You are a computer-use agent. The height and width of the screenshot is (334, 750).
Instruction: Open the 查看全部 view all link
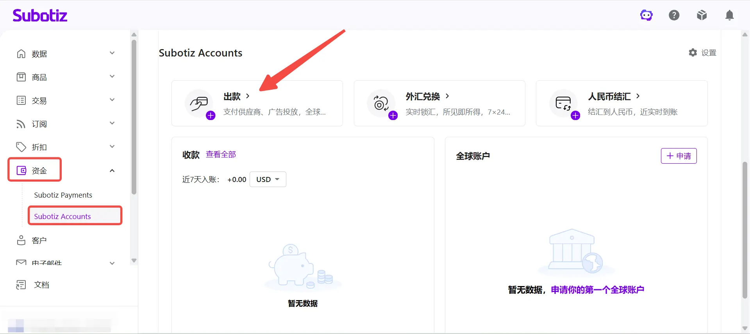(x=221, y=154)
